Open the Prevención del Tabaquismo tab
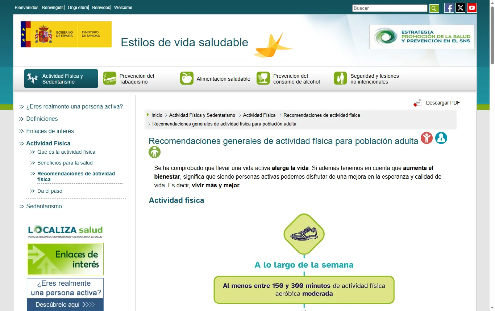 (x=137, y=79)
